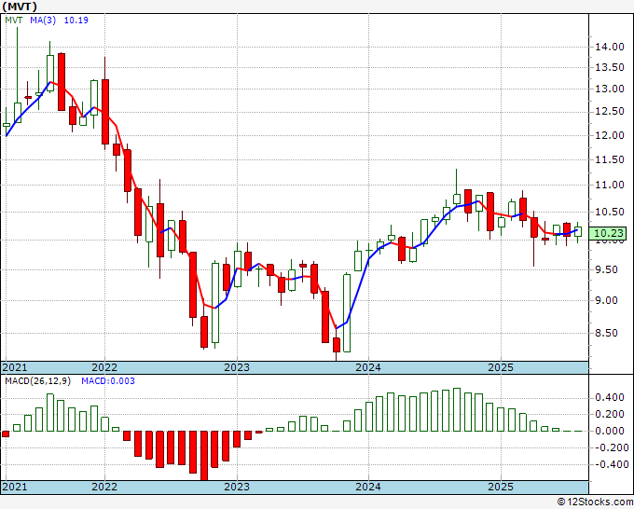Click 2025 on the MACD timeline
634x509 pixels.
tap(501, 487)
